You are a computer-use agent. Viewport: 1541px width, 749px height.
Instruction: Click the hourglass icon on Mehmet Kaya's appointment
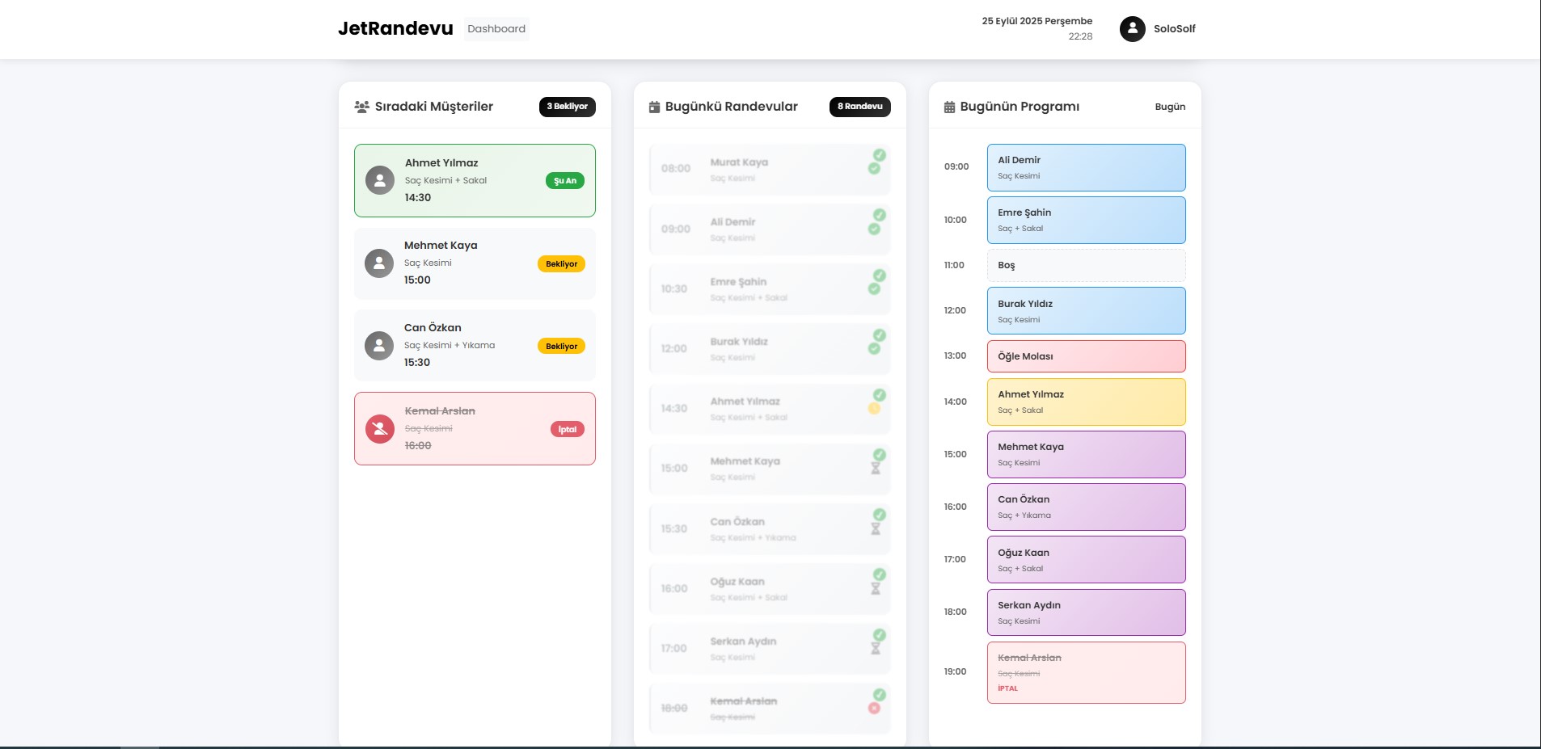(x=875, y=469)
